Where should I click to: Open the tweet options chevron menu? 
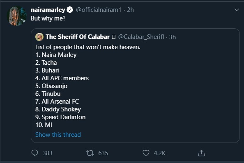click(x=237, y=10)
